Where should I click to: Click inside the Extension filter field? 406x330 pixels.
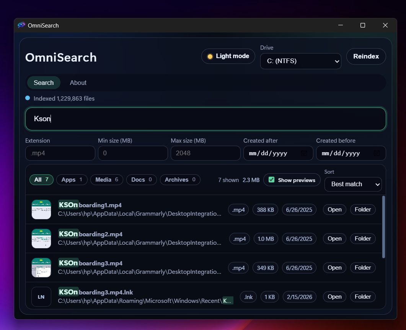point(60,153)
